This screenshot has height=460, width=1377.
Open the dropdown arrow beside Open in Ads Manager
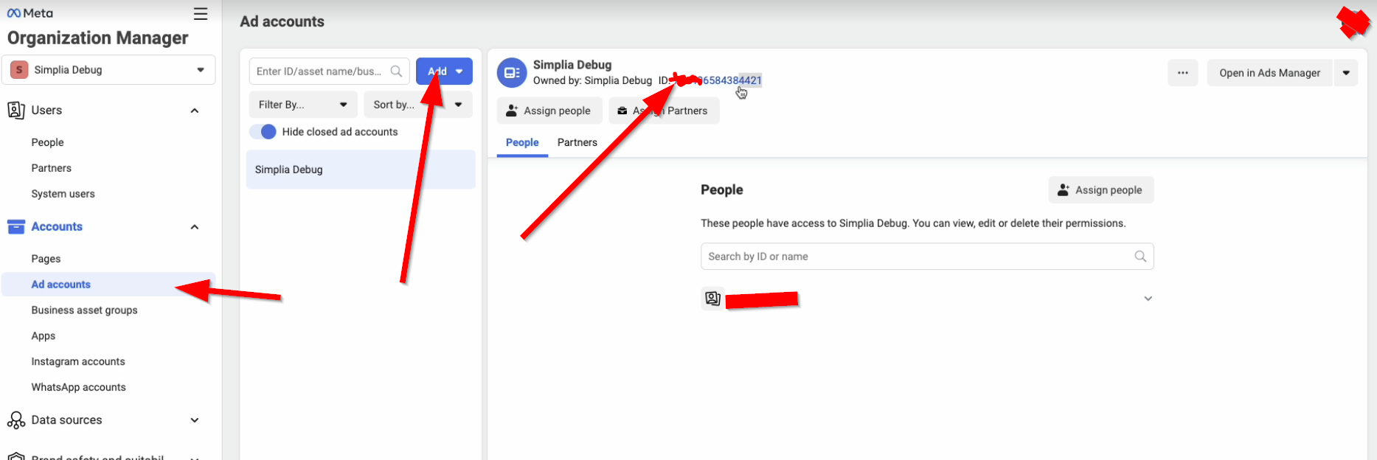1346,73
